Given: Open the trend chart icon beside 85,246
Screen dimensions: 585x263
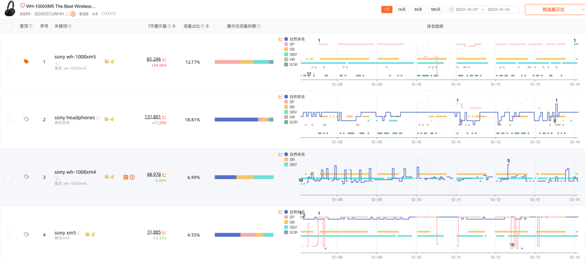Looking at the screenshot, I should (165, 60).
